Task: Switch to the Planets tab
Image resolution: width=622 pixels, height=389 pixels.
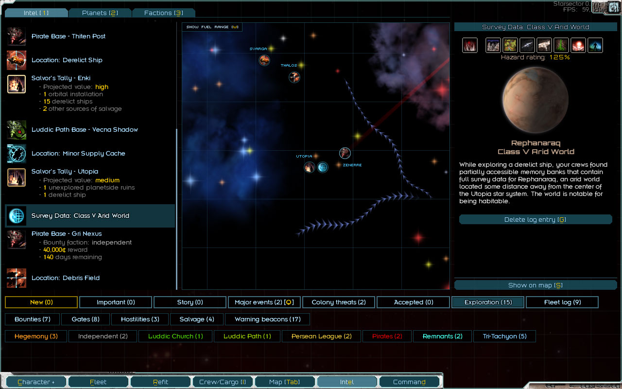Action: point(100,13)
